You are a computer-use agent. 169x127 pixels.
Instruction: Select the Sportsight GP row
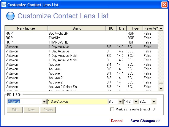tap(82, 33)
